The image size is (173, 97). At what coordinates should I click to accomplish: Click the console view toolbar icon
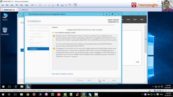coord(75,5)
